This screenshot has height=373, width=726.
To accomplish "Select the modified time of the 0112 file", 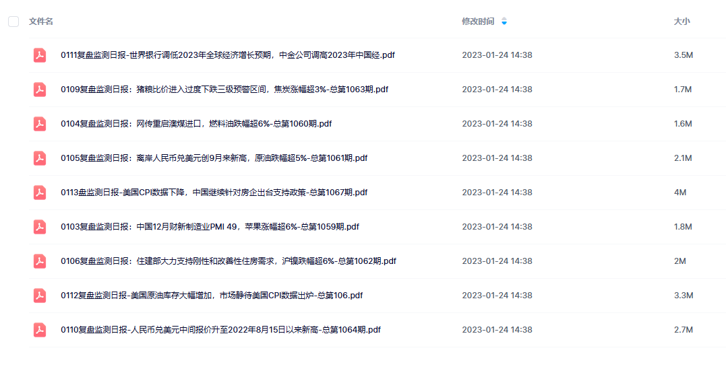I will coord(497,296).
